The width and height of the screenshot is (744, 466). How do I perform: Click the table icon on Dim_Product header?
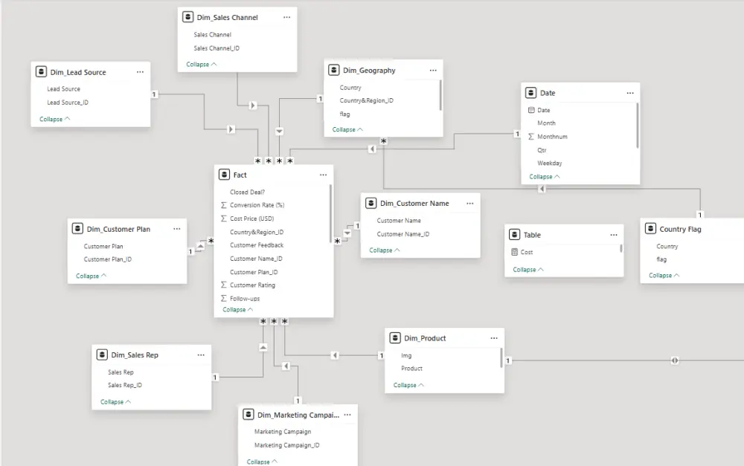click(x=394, y=337)
